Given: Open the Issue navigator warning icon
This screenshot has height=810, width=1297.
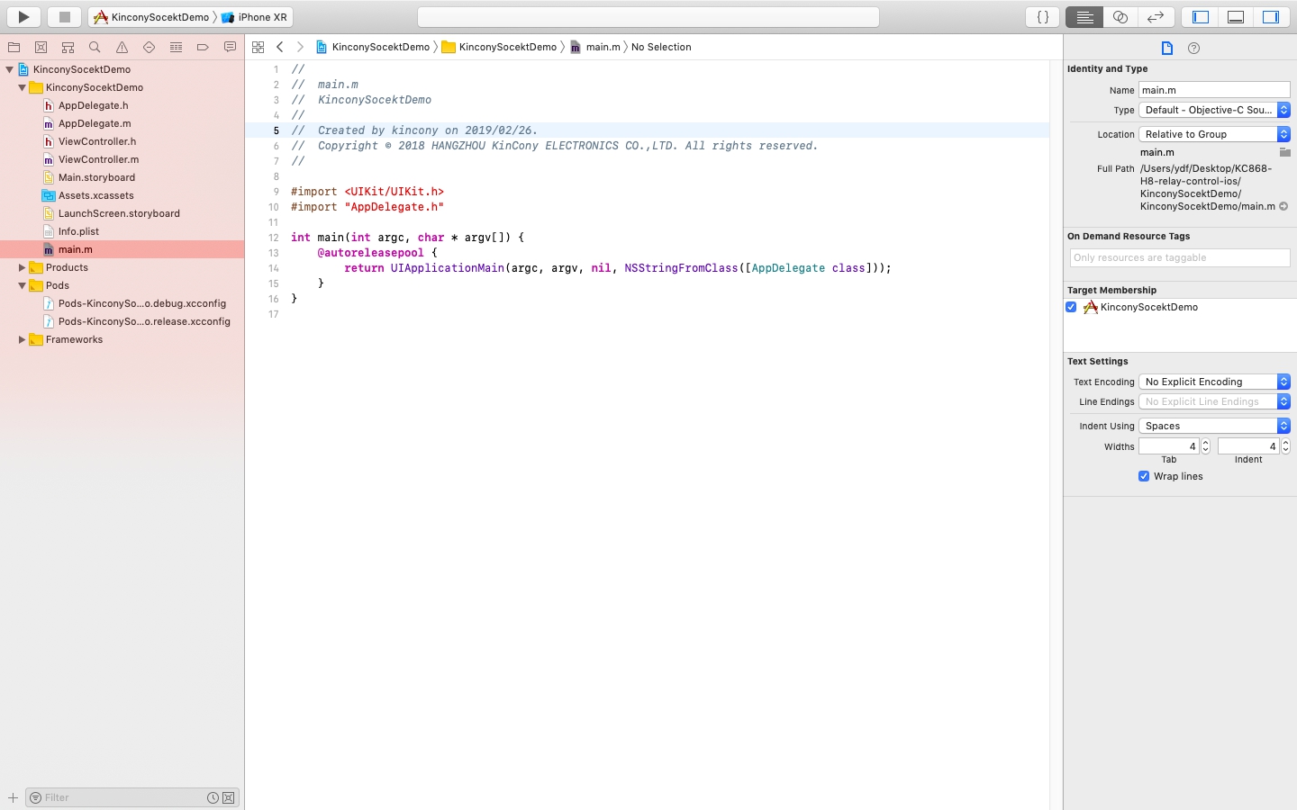Looking at the screenshot, I should point(122,47).
